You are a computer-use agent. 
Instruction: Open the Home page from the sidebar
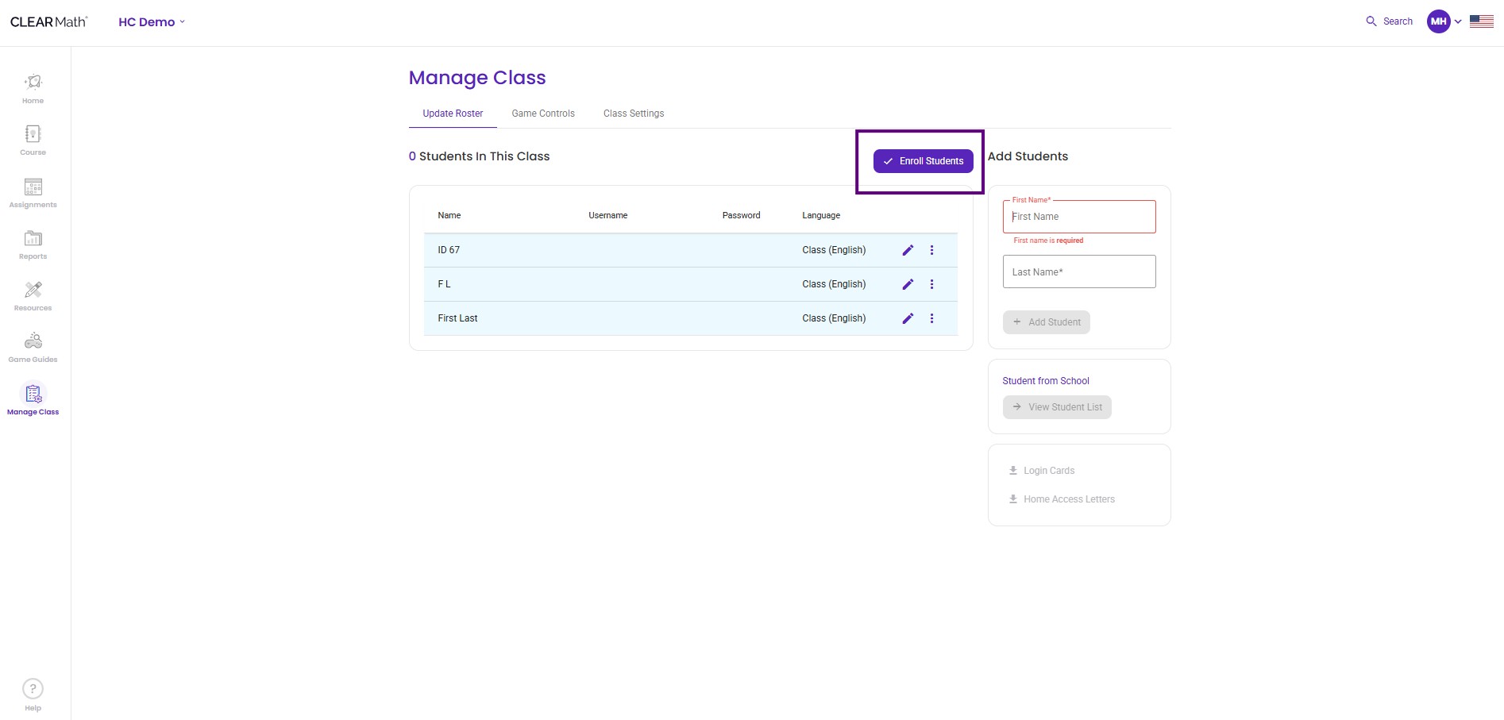point(33,87)
